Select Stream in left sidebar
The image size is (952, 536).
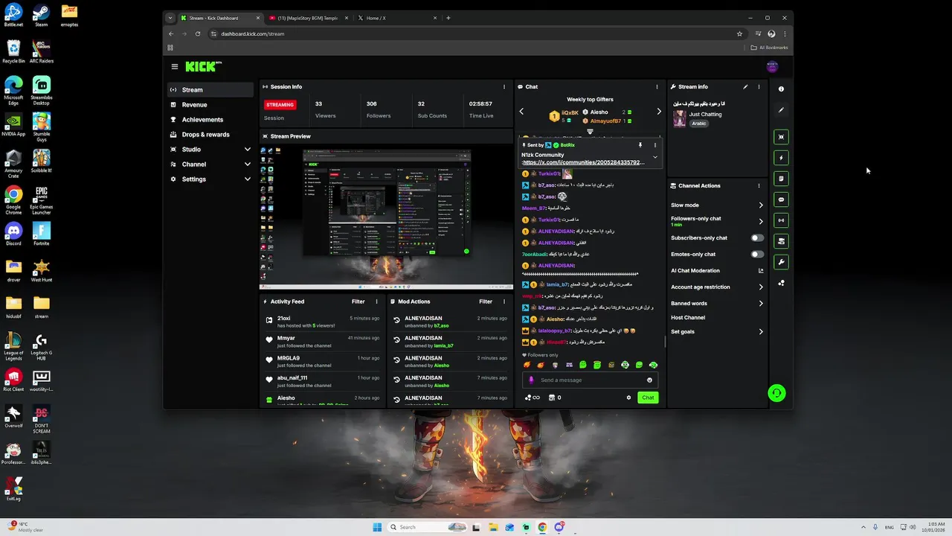tap(210, 90)
